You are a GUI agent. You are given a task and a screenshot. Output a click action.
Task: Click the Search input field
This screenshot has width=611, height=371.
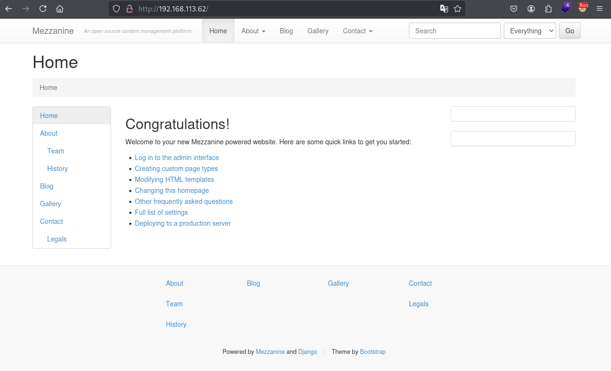pyautogui.click(x=455, y=30)
